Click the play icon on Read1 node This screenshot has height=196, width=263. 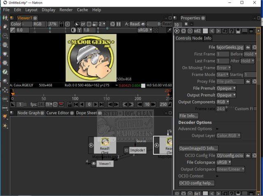point(91,145)
